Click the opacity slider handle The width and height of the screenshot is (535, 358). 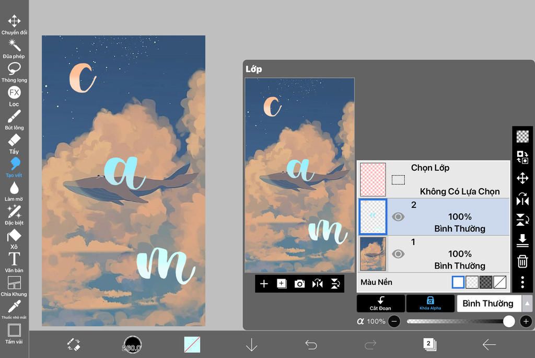509,321
